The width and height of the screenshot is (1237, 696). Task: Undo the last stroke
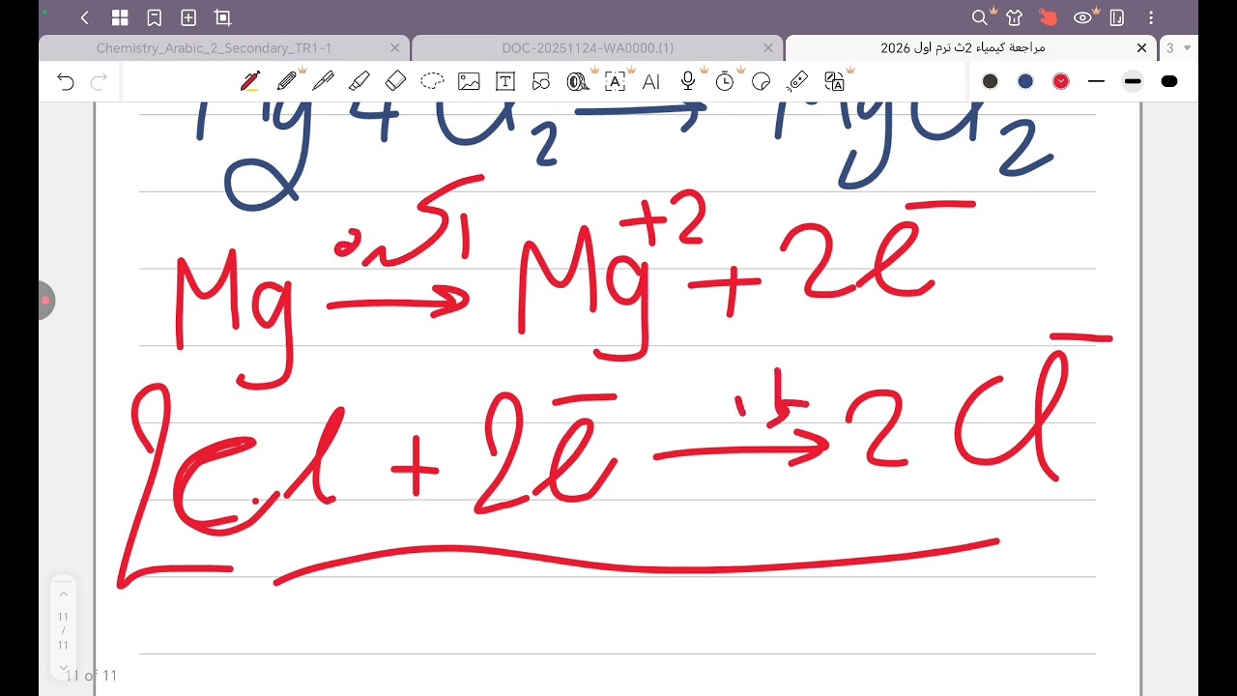click(66, 81)
